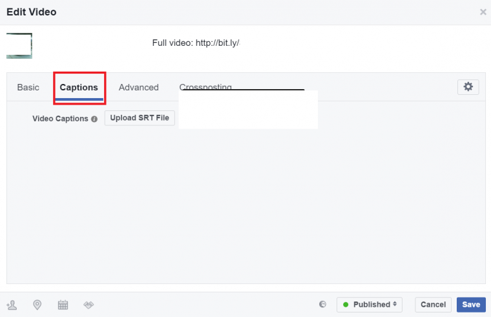Screen dimensions: 491x317
Task: Cancel the video edits
Action: click(433, 305)
